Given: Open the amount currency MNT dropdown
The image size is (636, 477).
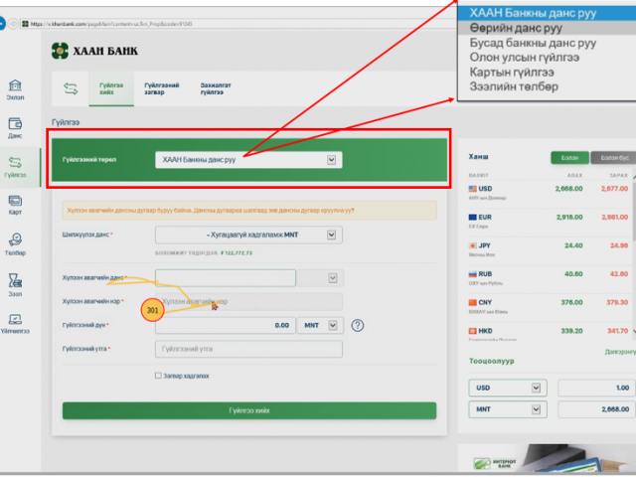Looking at the screenshot, I should tap(320, 325).
